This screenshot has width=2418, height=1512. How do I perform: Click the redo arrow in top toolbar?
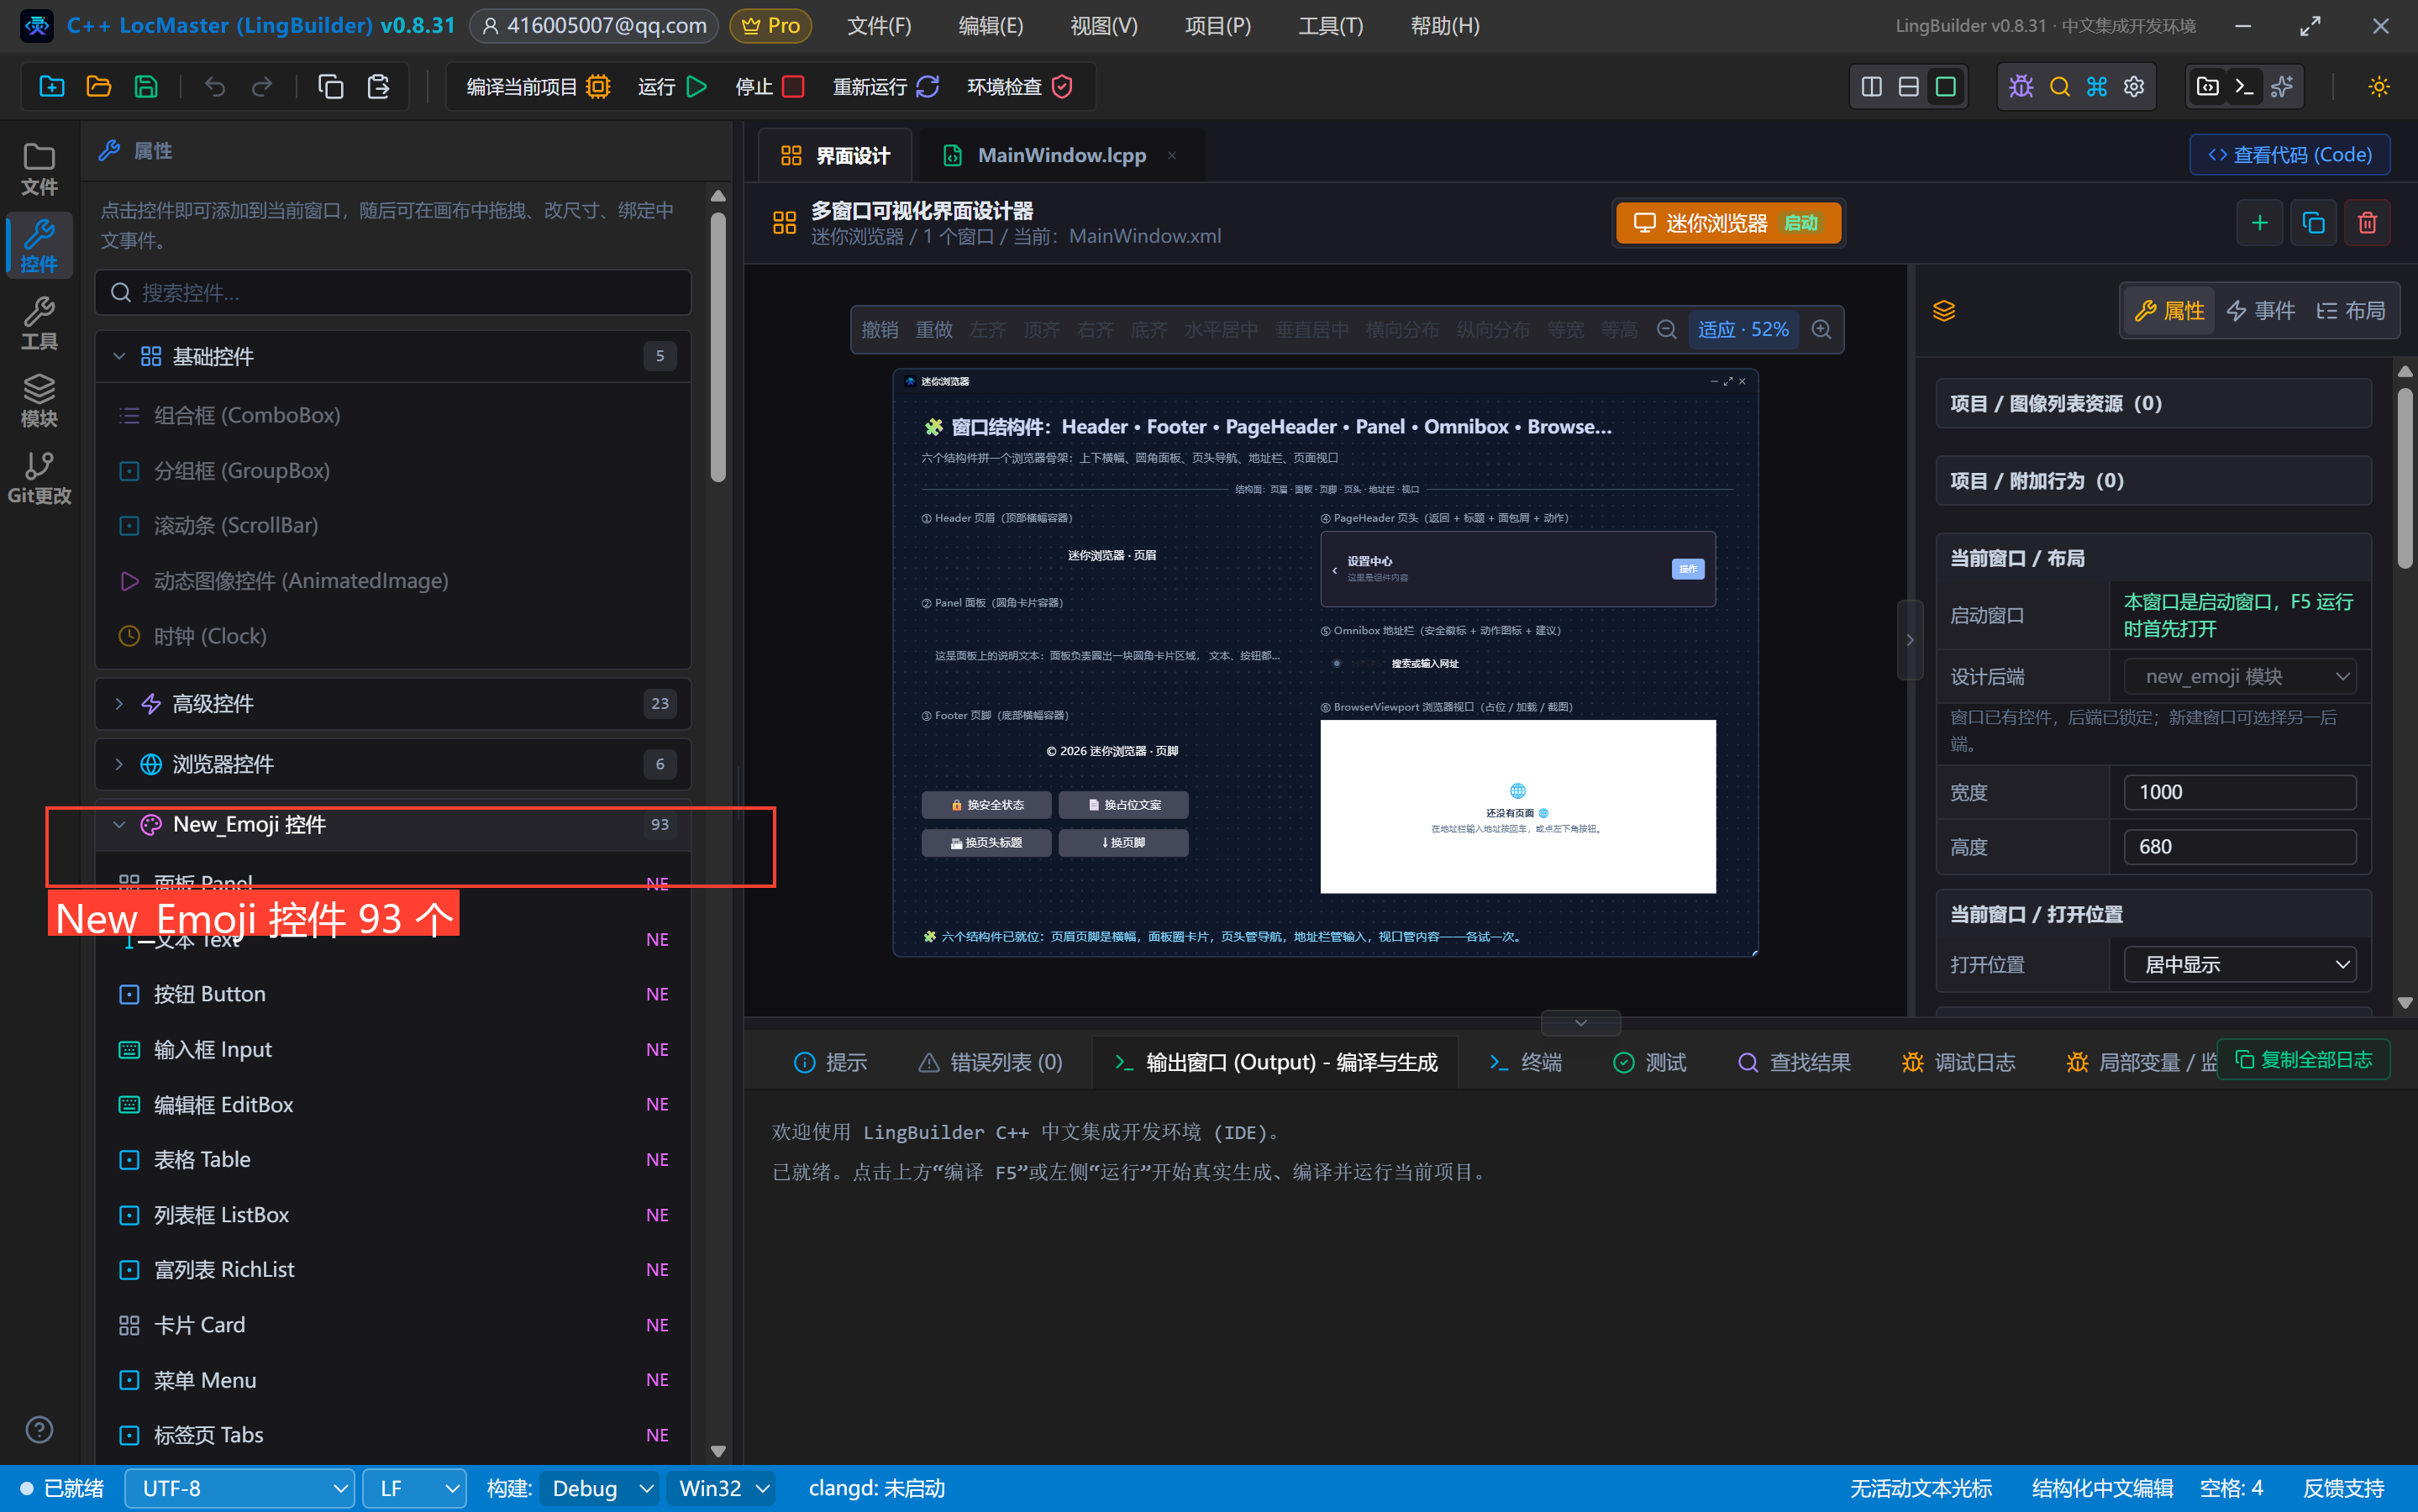262,87
